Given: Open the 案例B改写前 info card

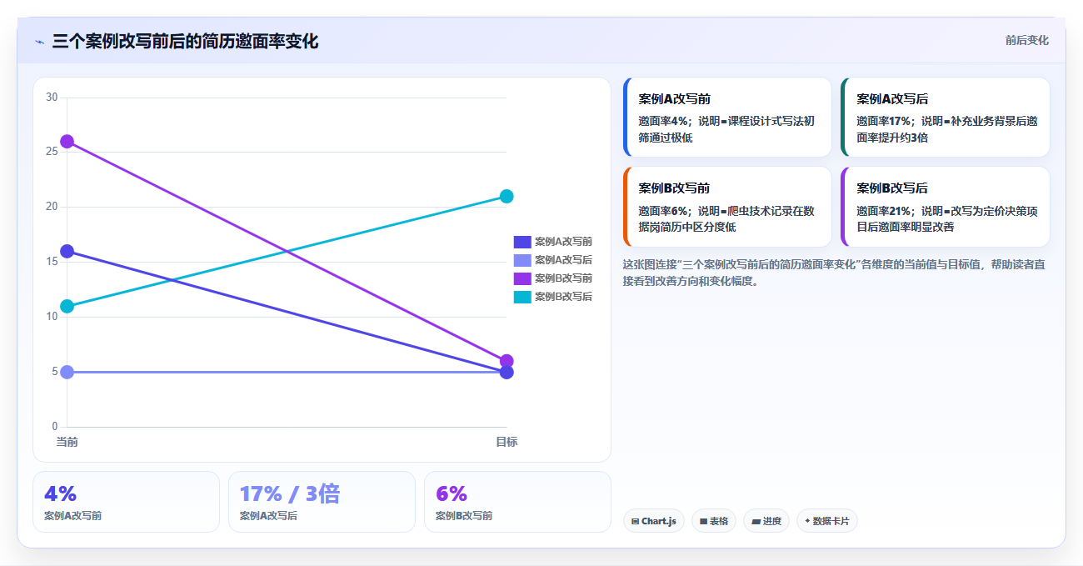Looking at the screenshot, I should click(727, 207).
